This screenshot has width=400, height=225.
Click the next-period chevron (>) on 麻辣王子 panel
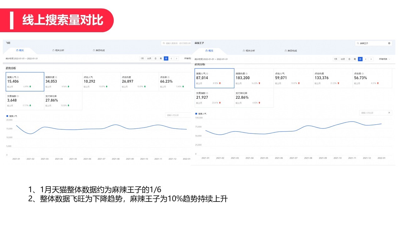click(x=371, y=59)
